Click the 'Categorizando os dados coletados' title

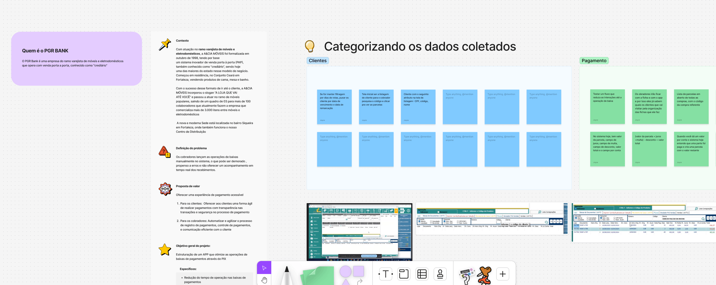click(420, 46)
